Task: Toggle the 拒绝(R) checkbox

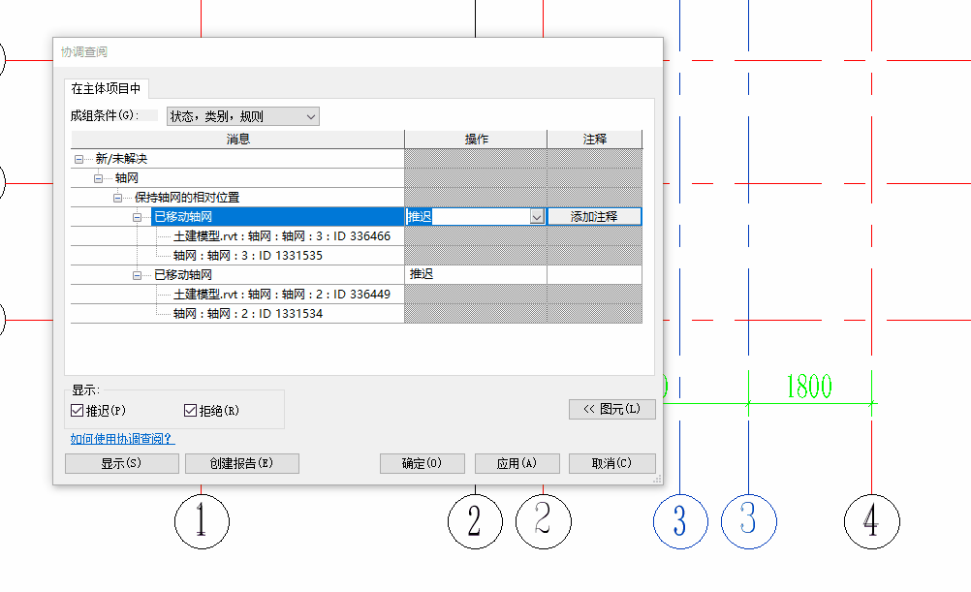Action: click(190, 410)
